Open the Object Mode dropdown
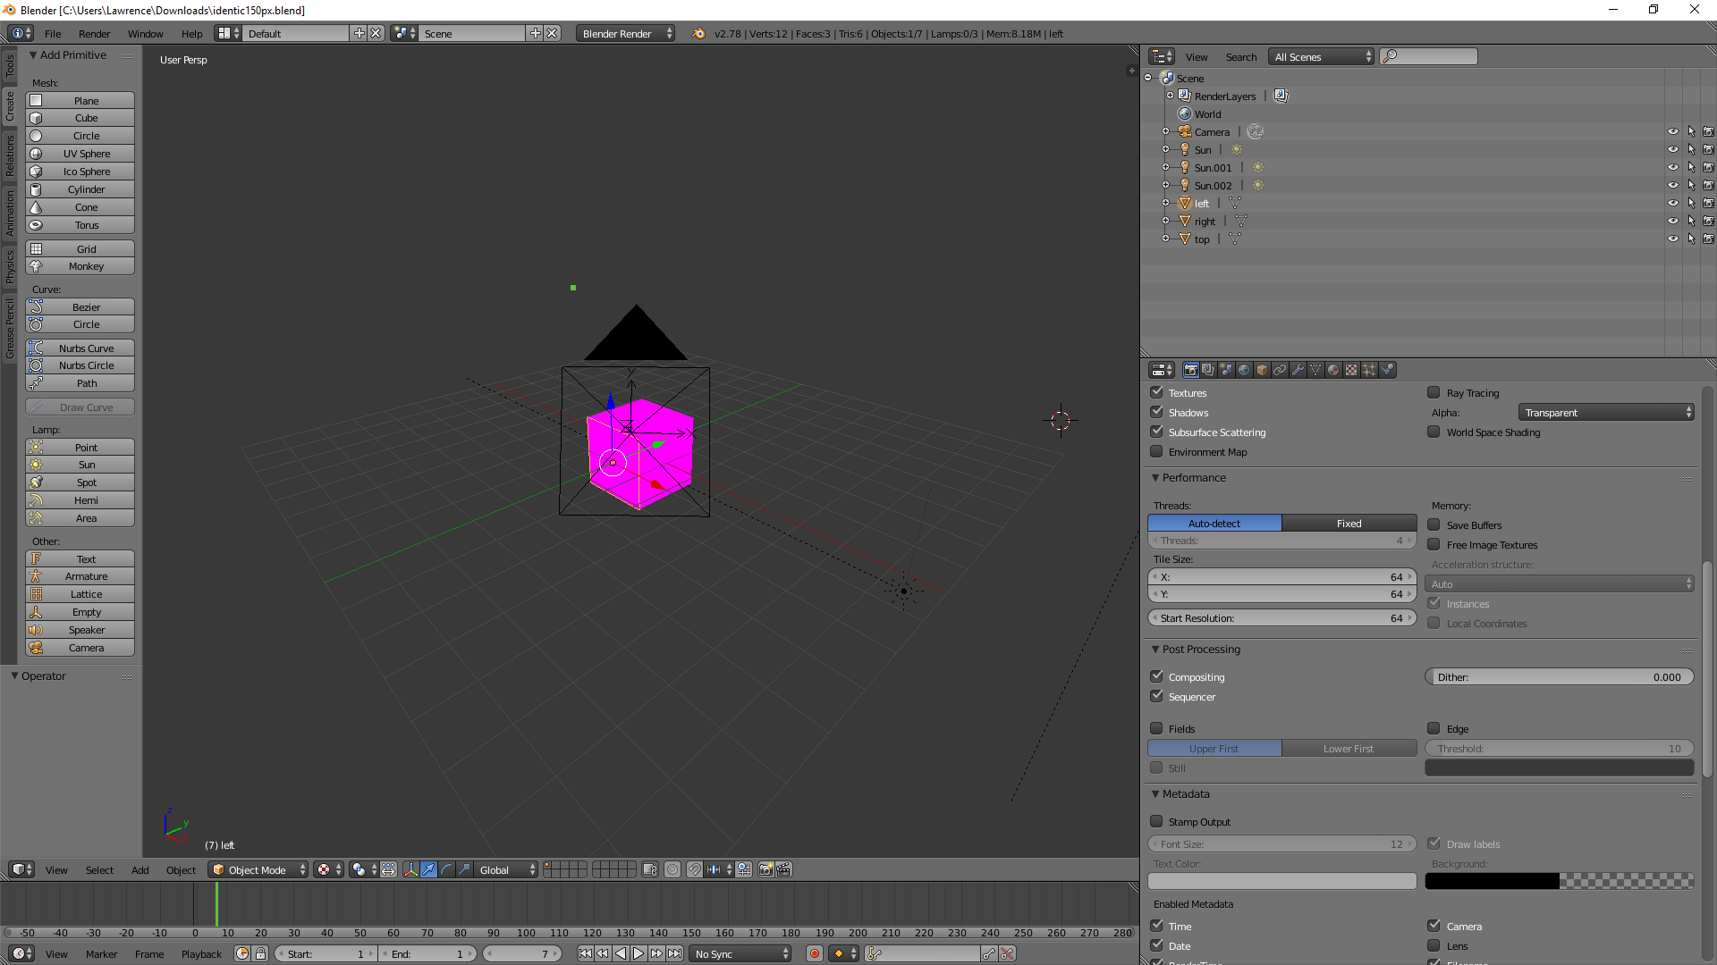 point(258,869)
